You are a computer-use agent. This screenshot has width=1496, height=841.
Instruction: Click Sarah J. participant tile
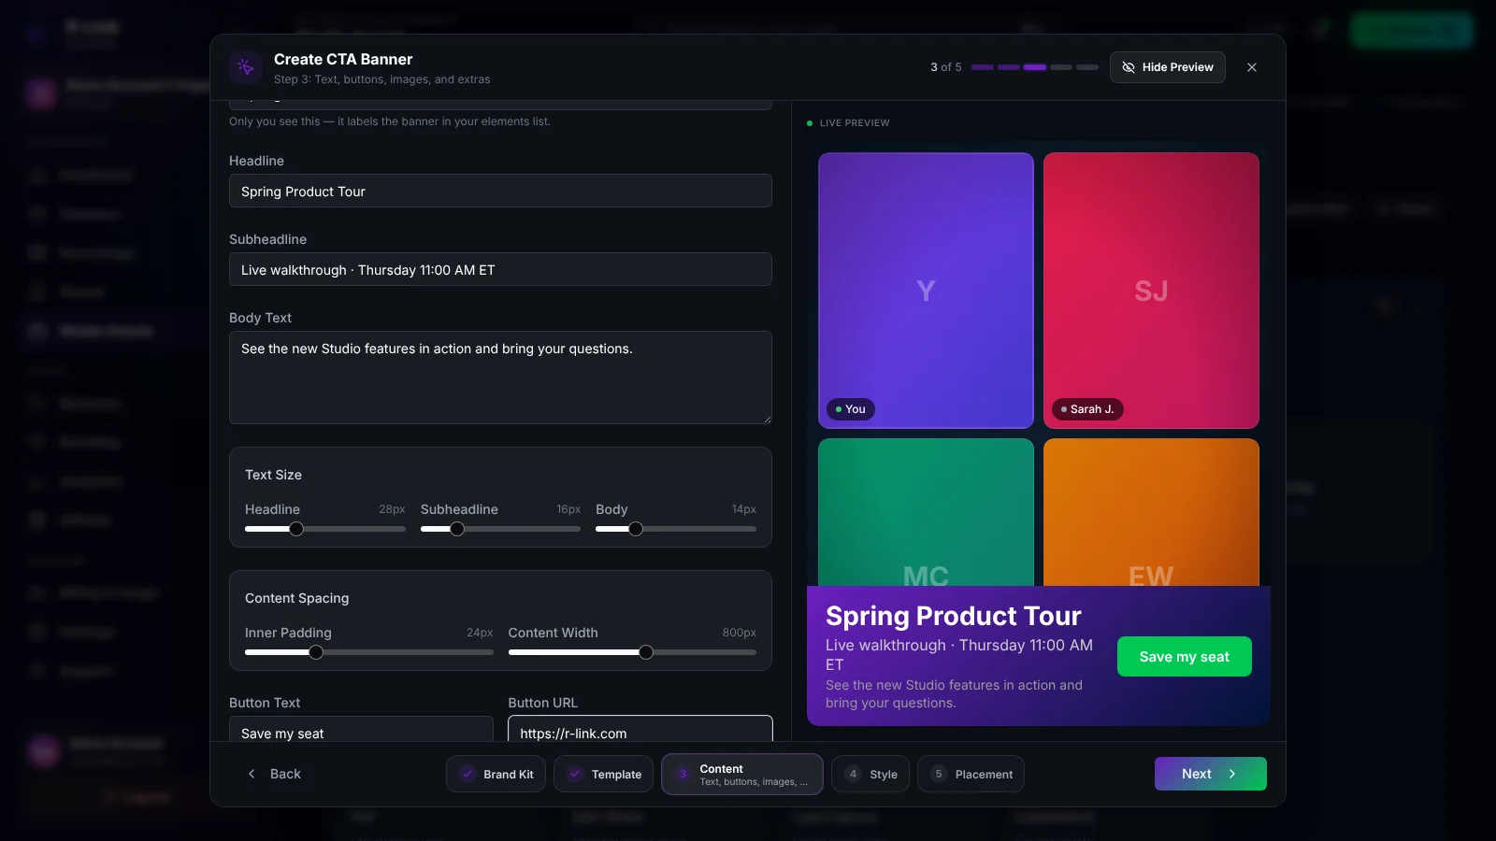(1151, 291)
